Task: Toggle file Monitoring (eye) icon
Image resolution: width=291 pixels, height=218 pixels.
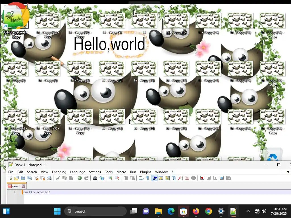Action: click(x=193, y=178)
